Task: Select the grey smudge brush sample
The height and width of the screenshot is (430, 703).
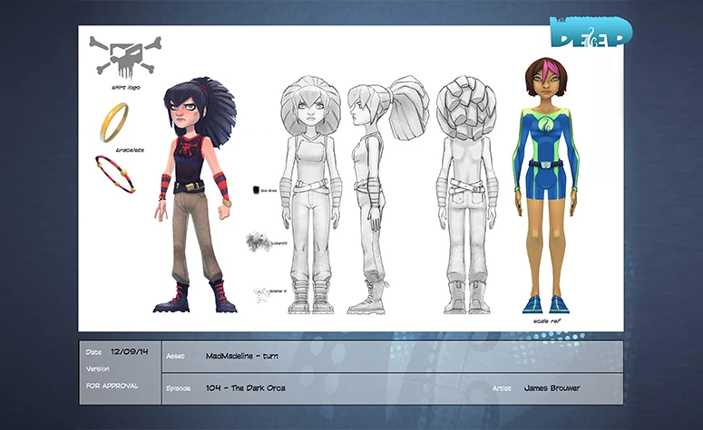Action: pos(255,242)
